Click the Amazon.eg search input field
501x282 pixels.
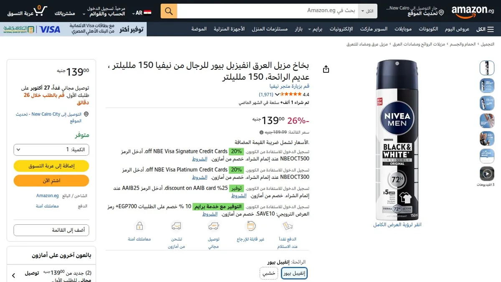coord(268,11)
